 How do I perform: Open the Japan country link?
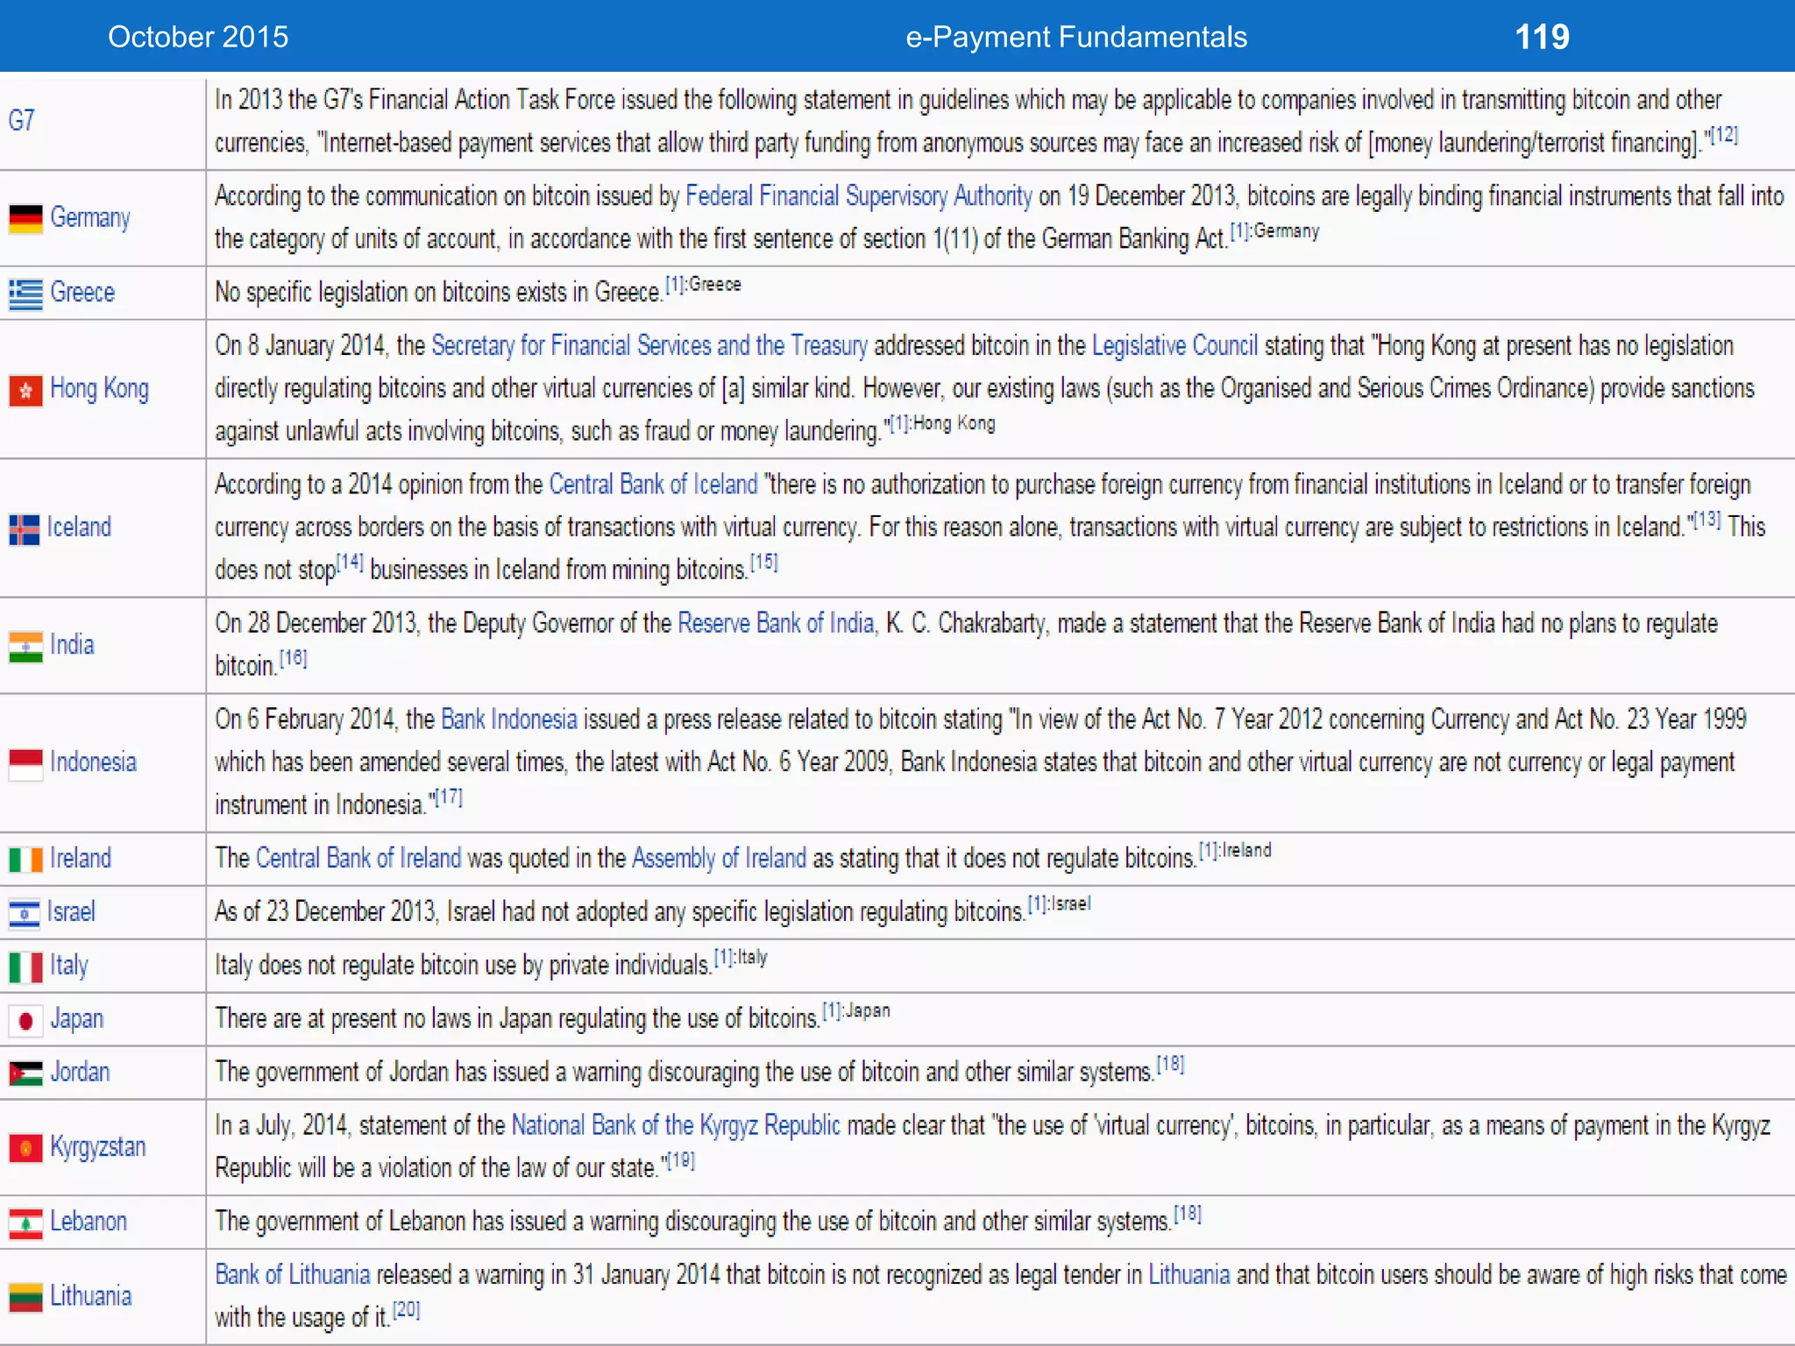pyautogui.click(x=76, y=1019)
